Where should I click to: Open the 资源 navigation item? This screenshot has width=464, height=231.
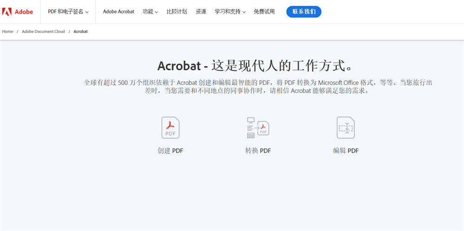[201, 12]
